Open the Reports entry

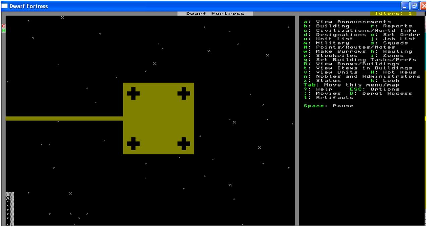391,26
